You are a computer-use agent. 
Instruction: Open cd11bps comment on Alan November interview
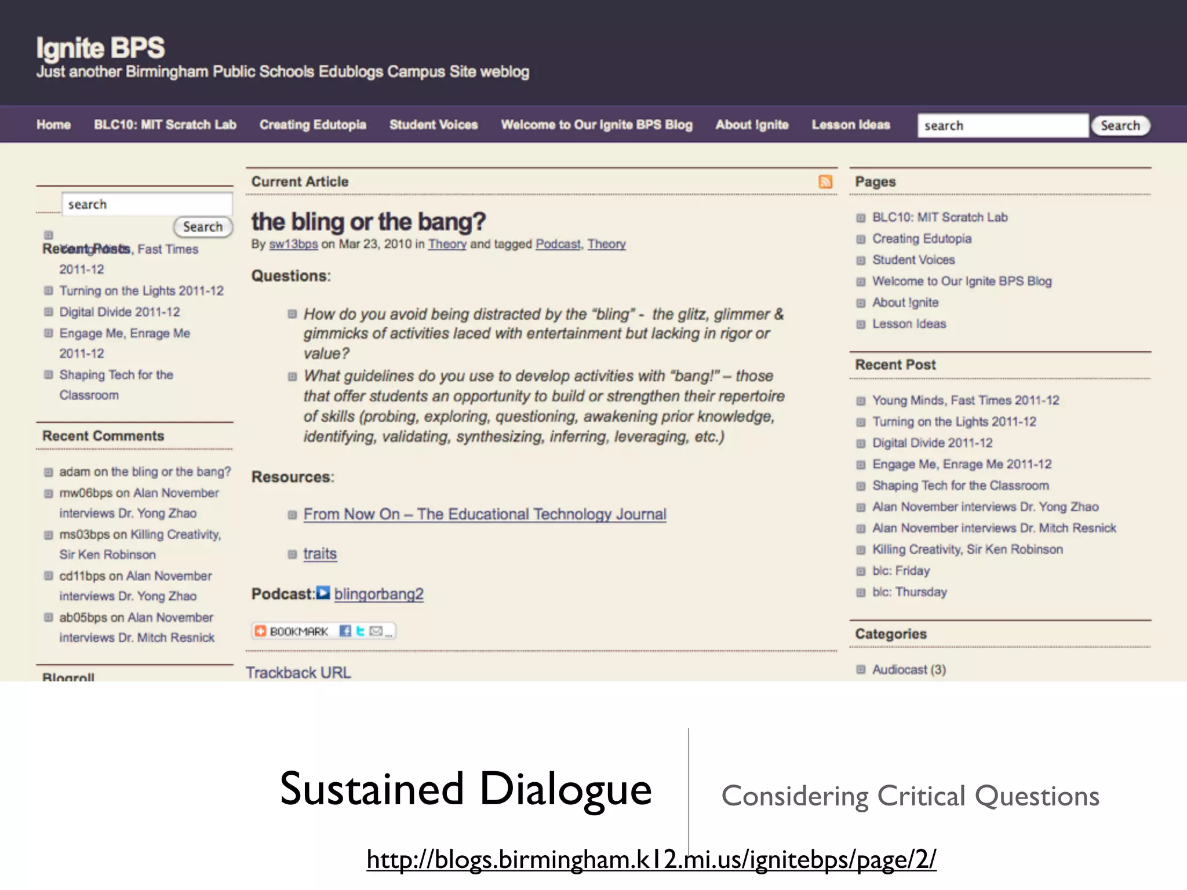(136, 586)
